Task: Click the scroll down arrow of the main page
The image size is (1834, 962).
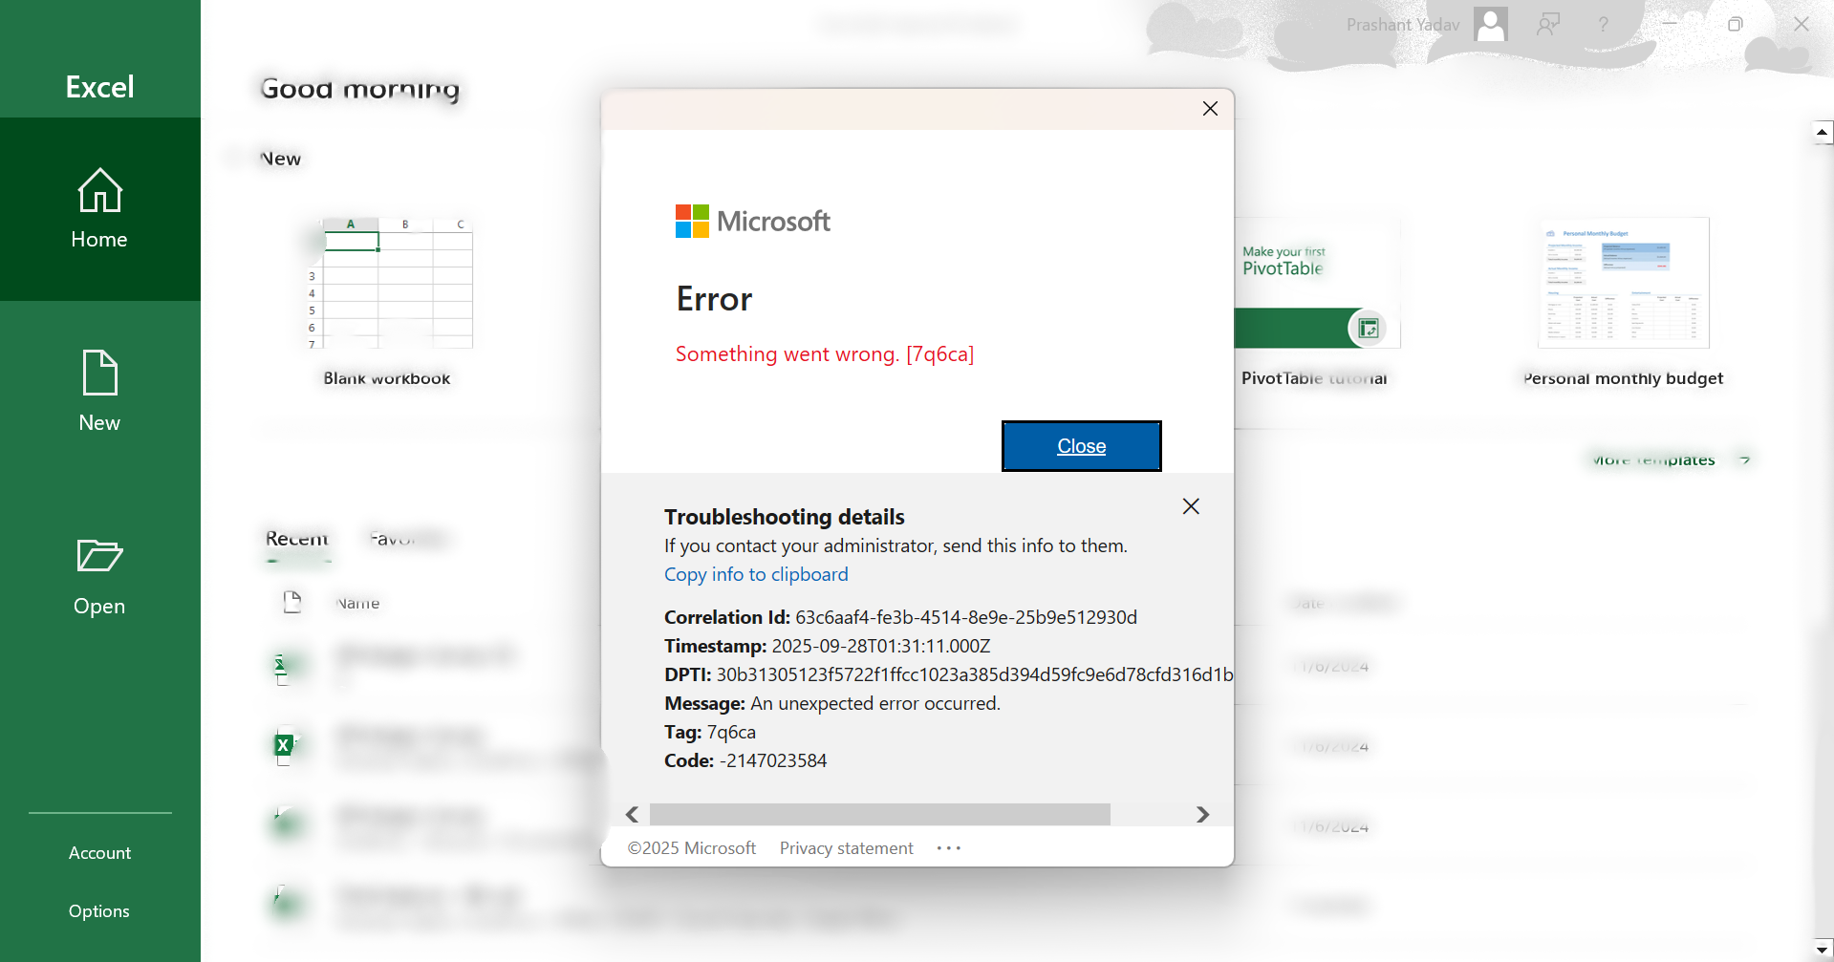Action: click(x=1823, y=951)
